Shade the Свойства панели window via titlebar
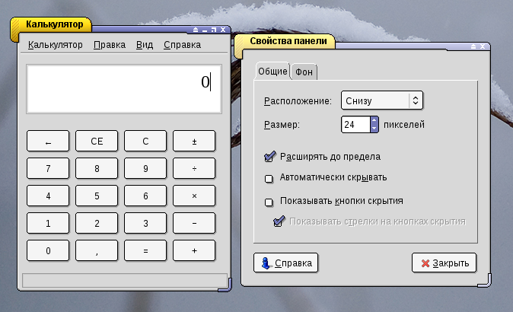The width and height of the screenshot is (513, 312). pyautogui.click(x=473, y=46)
